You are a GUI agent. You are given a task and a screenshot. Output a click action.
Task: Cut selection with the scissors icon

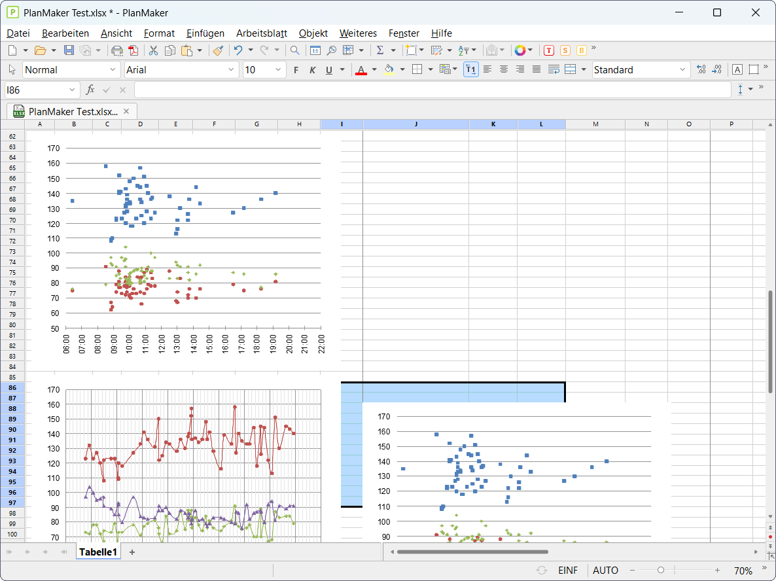pos(153,50)
